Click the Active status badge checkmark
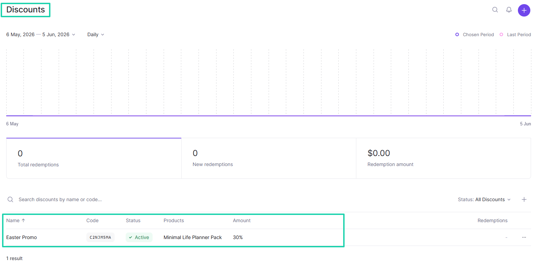 tap(131, 237)
